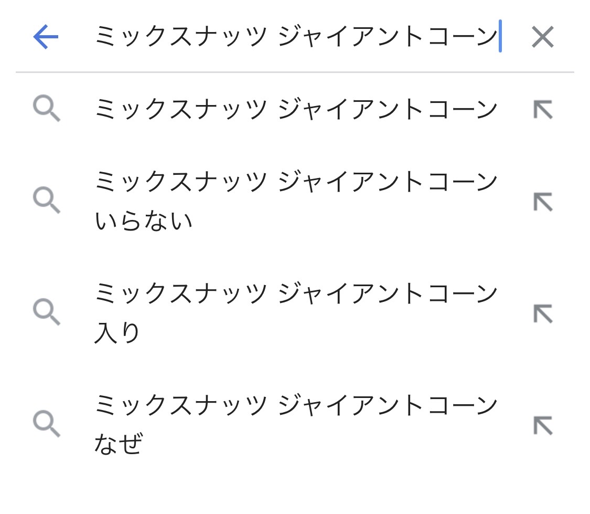
Task: Tap fill-in arrow for 入り suggestion
Action: click(x=543, y=313)
